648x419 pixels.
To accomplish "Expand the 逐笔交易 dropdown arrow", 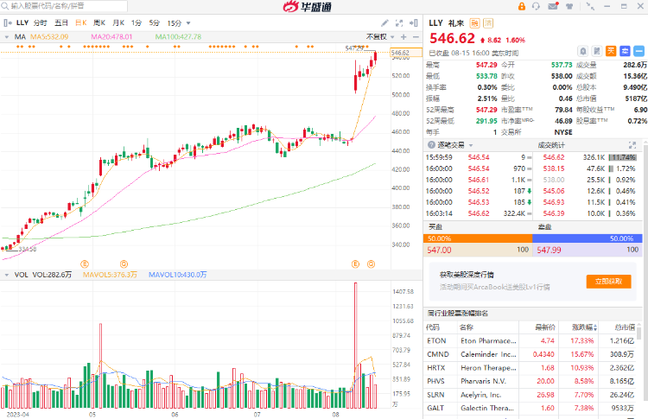I will point(471,145).
